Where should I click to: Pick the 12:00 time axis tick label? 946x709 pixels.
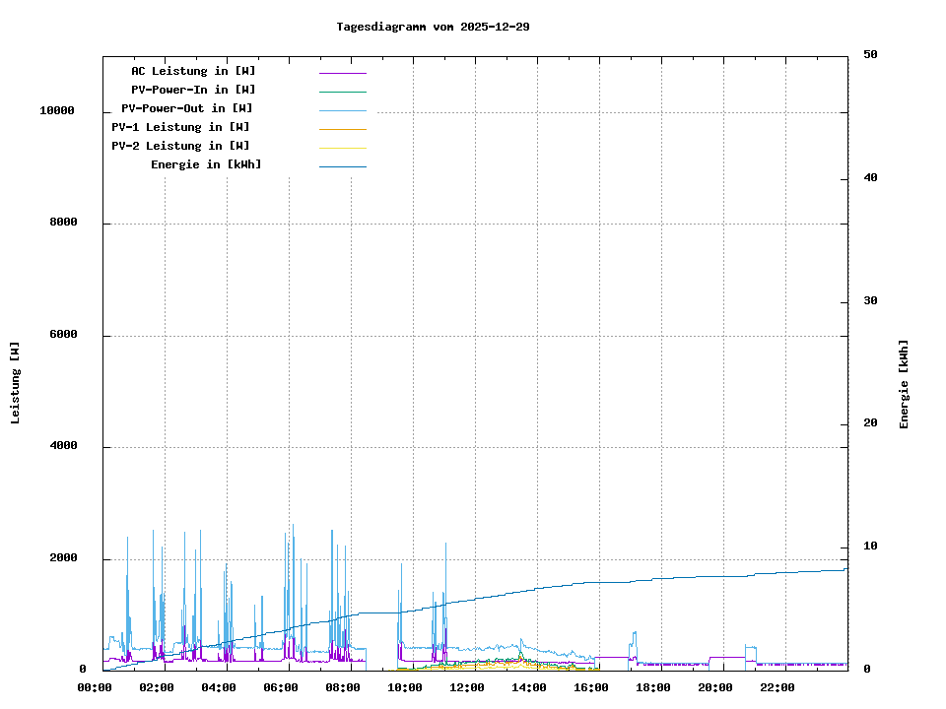click(467, 687)
